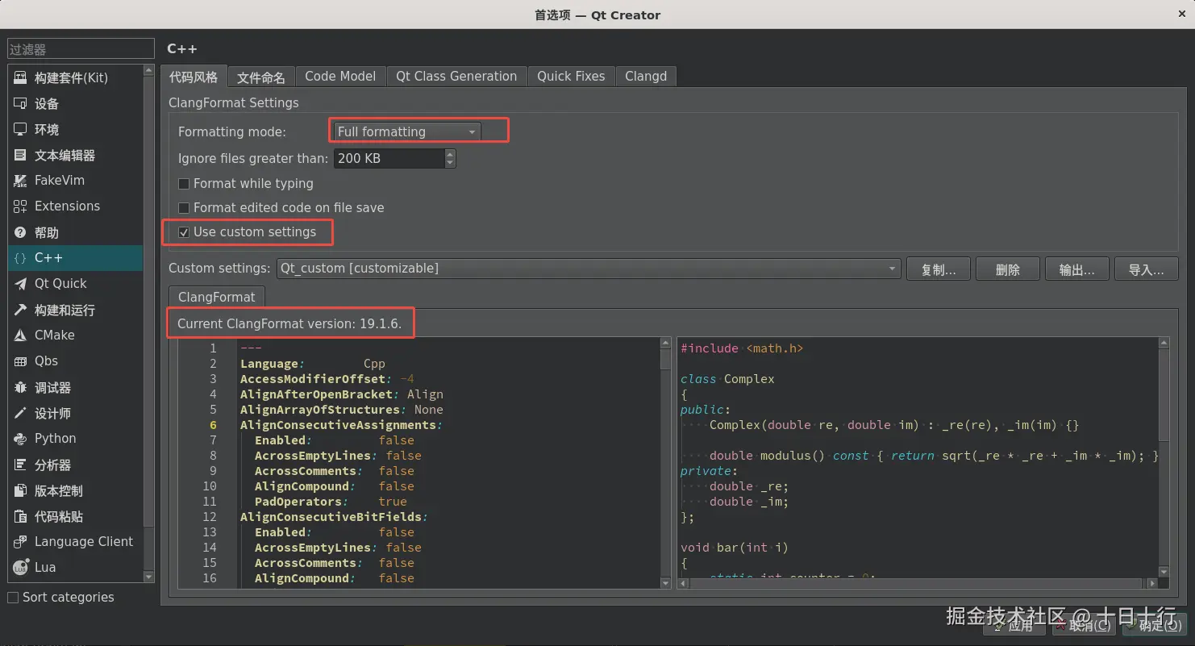The width and height of the screenshot is (1195, 646).
Task: Open the 构建和运行 hammer icon
Action: click(20, 310)
